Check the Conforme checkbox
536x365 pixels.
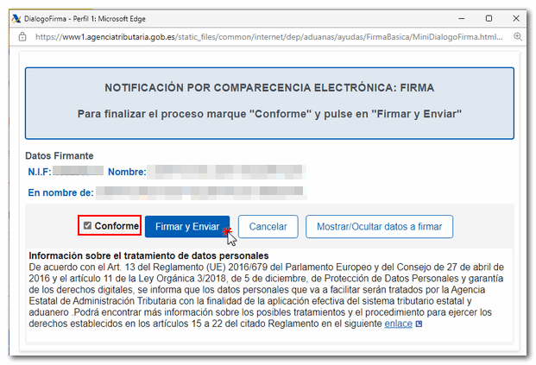[88, 226]
